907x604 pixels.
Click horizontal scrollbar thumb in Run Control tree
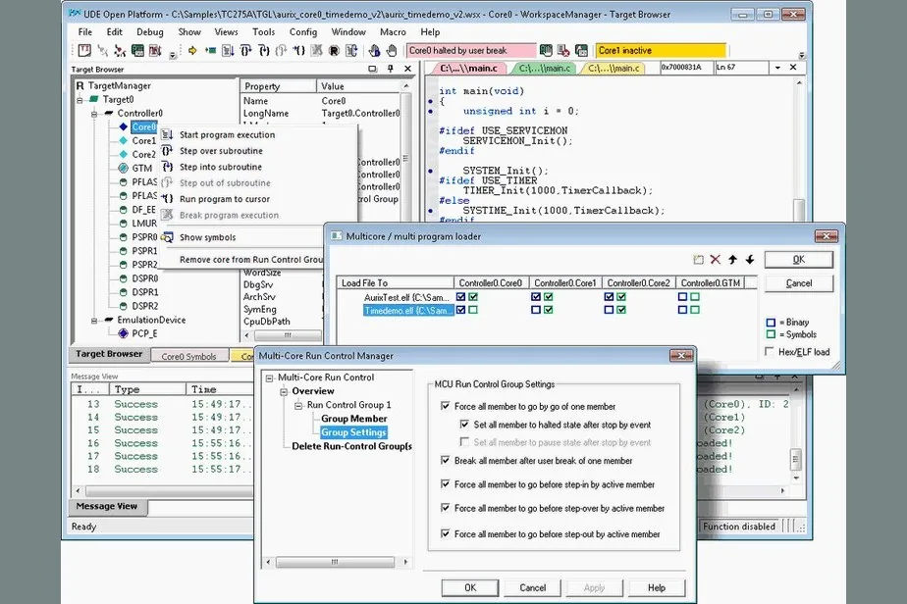(x=335, y=562)
